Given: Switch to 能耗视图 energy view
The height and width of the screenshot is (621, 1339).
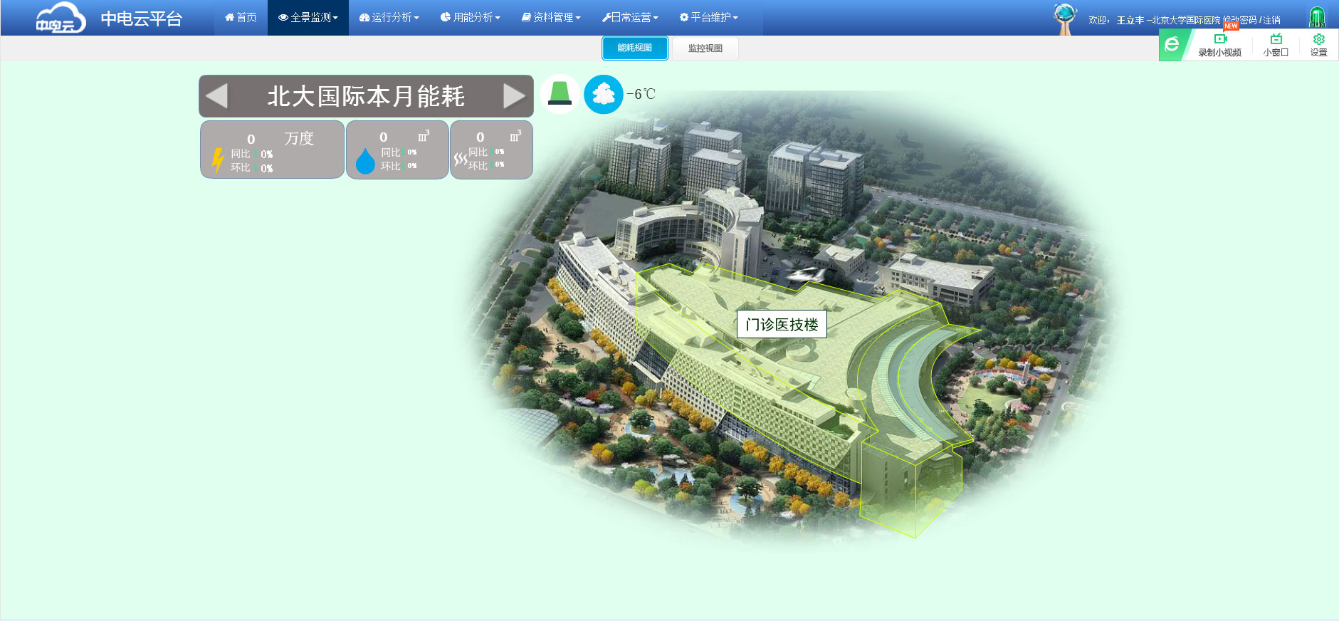Looking at the screenshot, I should coord(634,48).
